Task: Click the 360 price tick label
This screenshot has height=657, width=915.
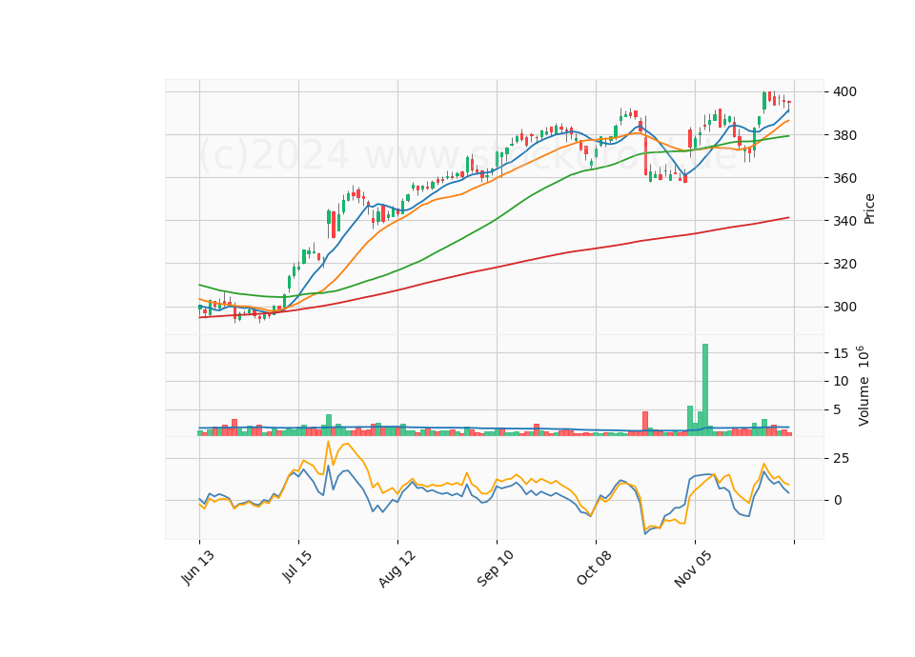Action: tap(845, 178)
